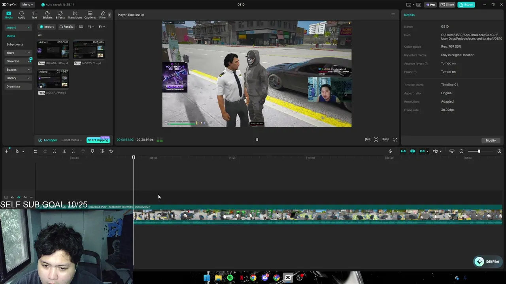Click the preview zoom scan icon
Image resolution: width=506 pixels, height=284 pixels.
coord(376,140)
